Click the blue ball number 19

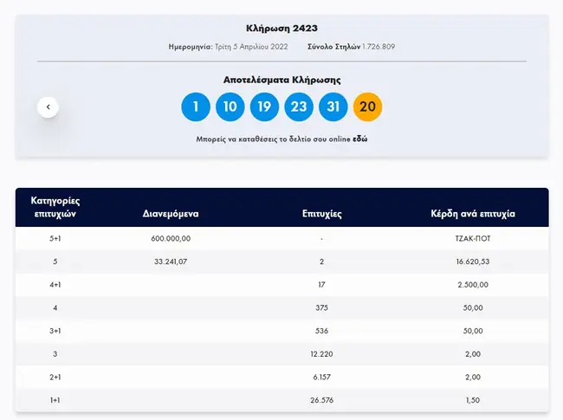tap(264, 107)
